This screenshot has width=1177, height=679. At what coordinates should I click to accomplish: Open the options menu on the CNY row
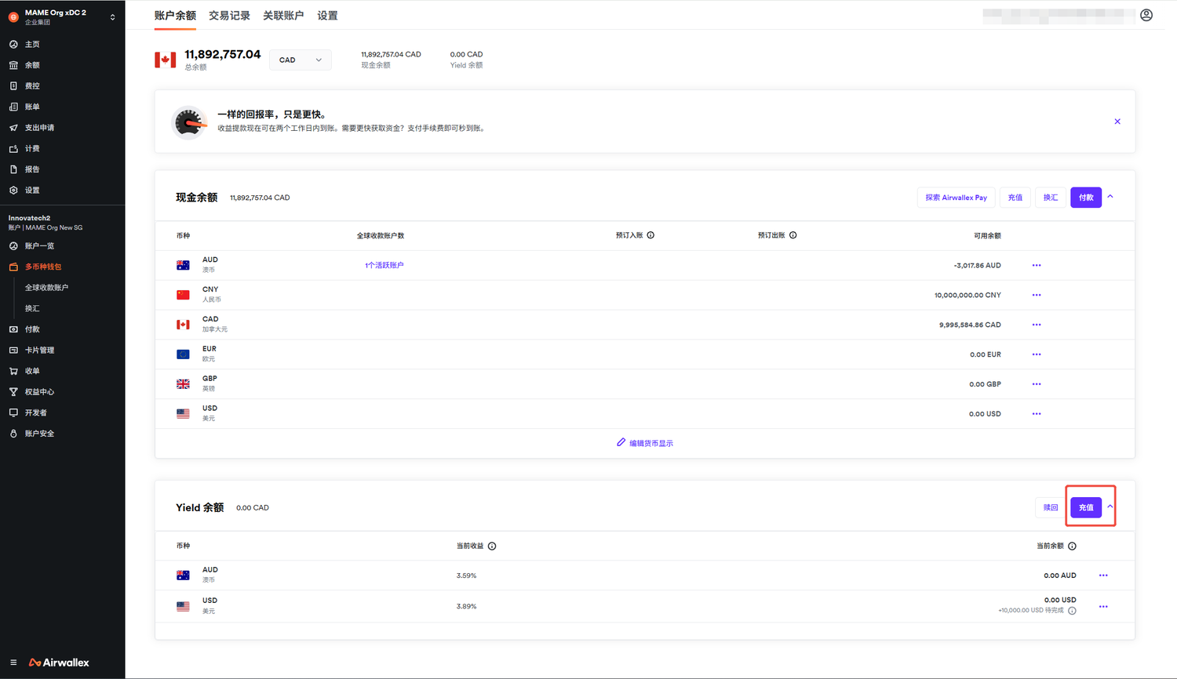click(x=1036, y=295)
